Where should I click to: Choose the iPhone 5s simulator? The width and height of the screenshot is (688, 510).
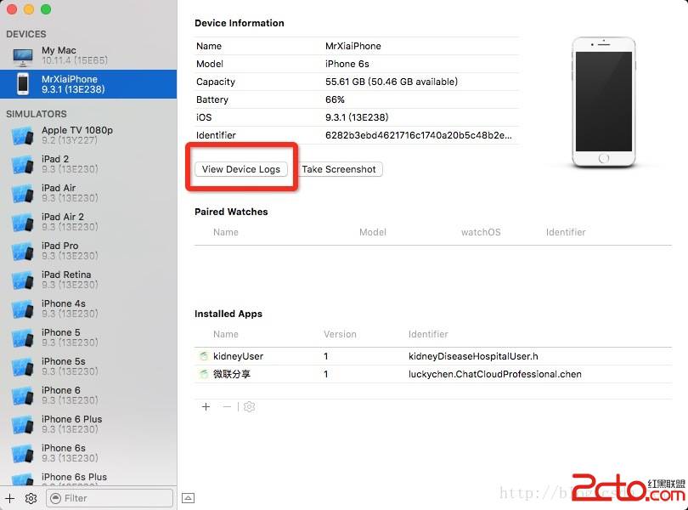pyautogui.click(x=88, y=366)
